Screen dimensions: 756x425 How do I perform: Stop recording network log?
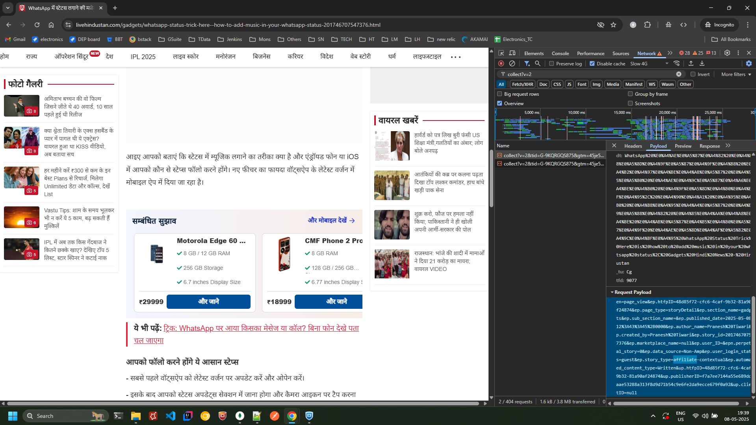[x=501, y=63]
